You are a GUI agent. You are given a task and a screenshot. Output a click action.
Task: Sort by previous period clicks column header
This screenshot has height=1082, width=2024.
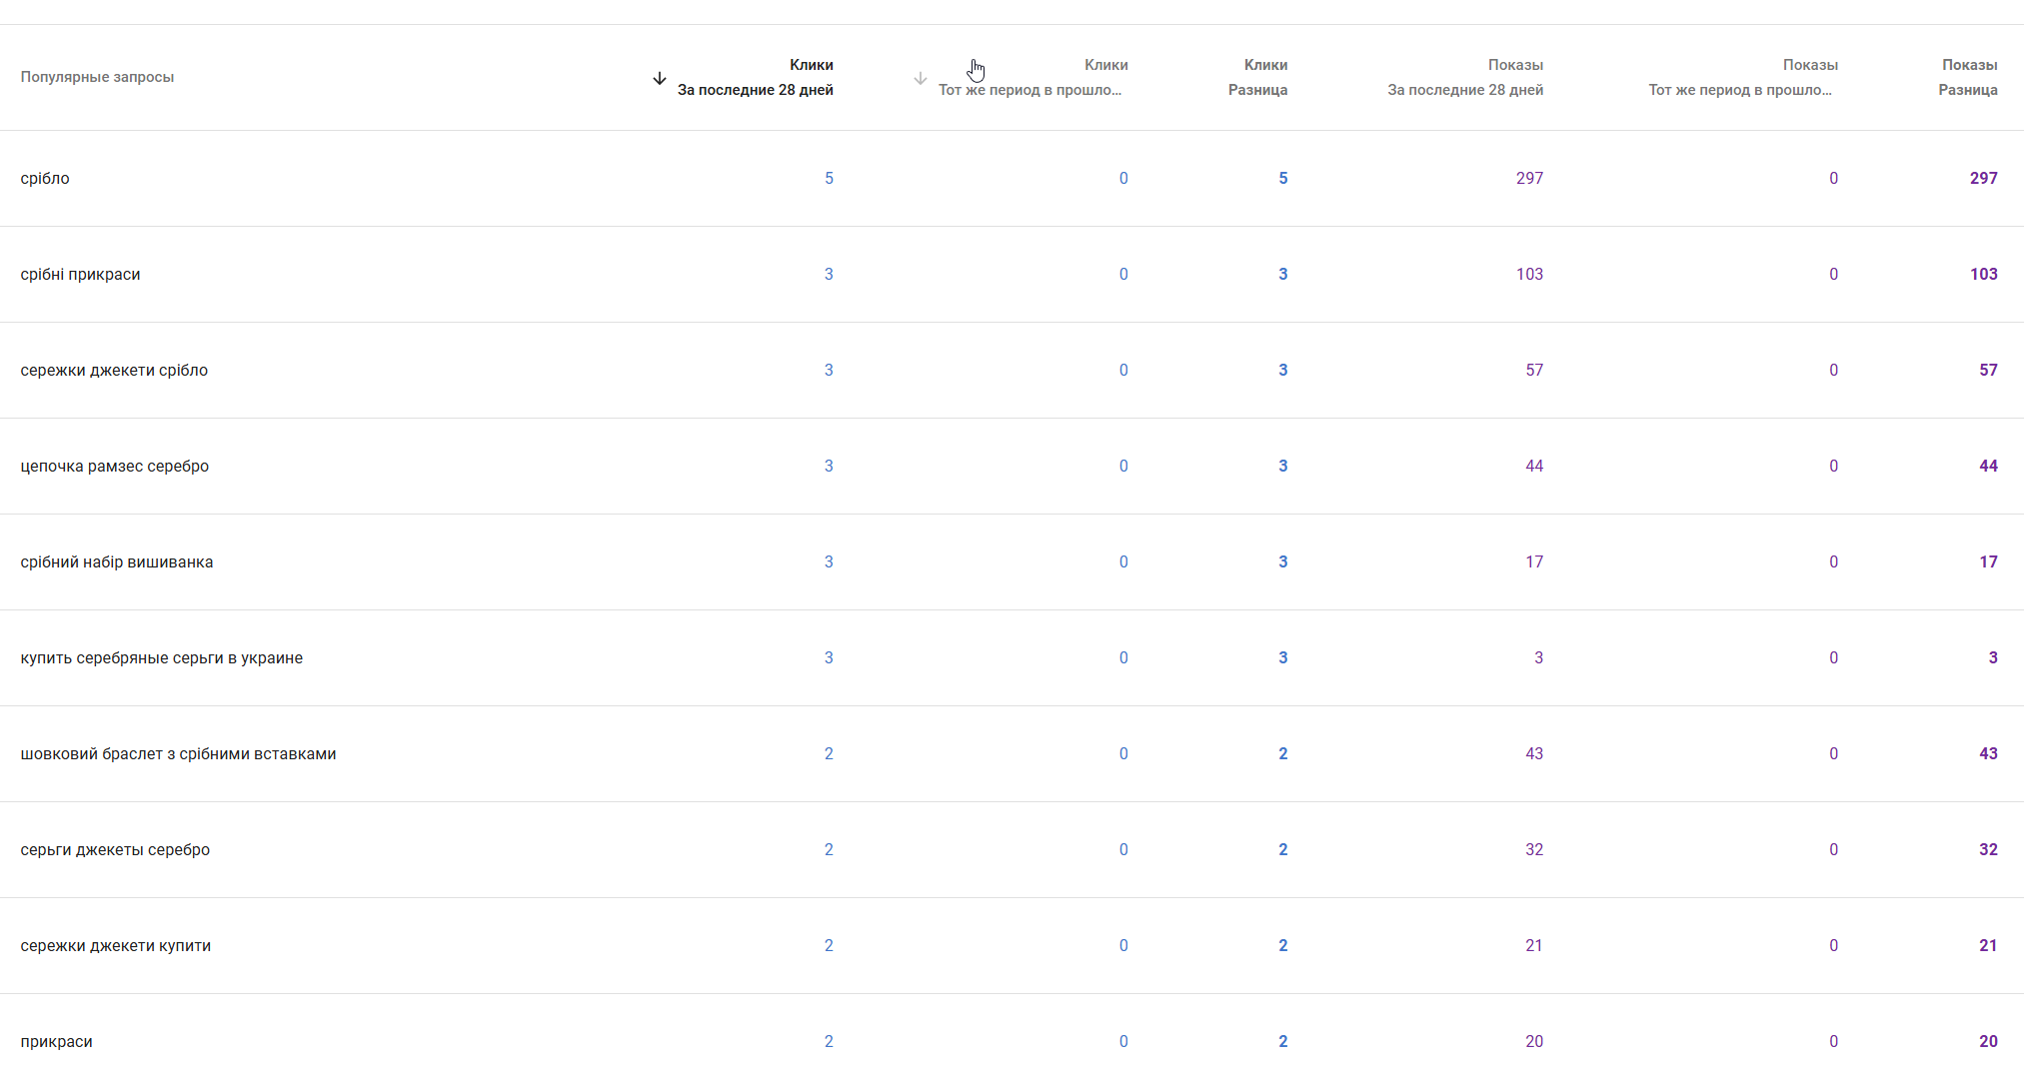[1031, 78]
